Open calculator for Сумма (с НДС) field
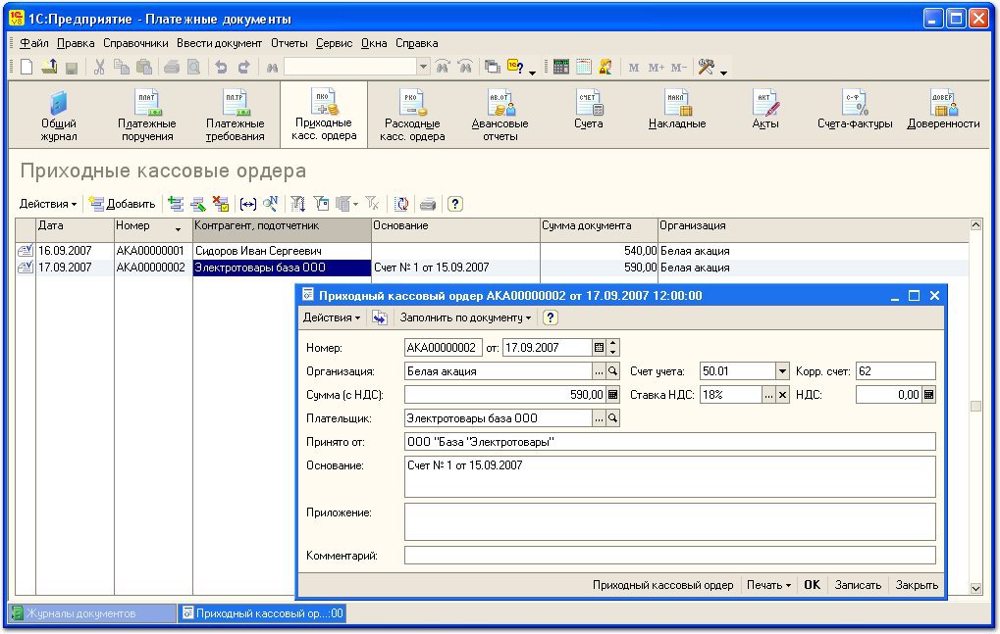 (x=613, y=395)
